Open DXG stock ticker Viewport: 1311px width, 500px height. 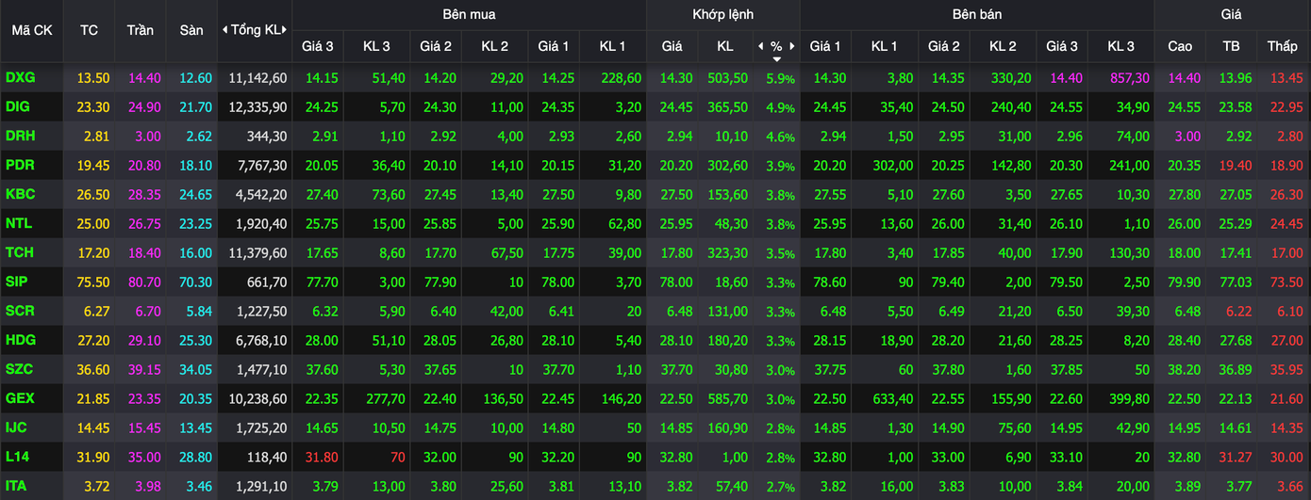tap(20, 78)
